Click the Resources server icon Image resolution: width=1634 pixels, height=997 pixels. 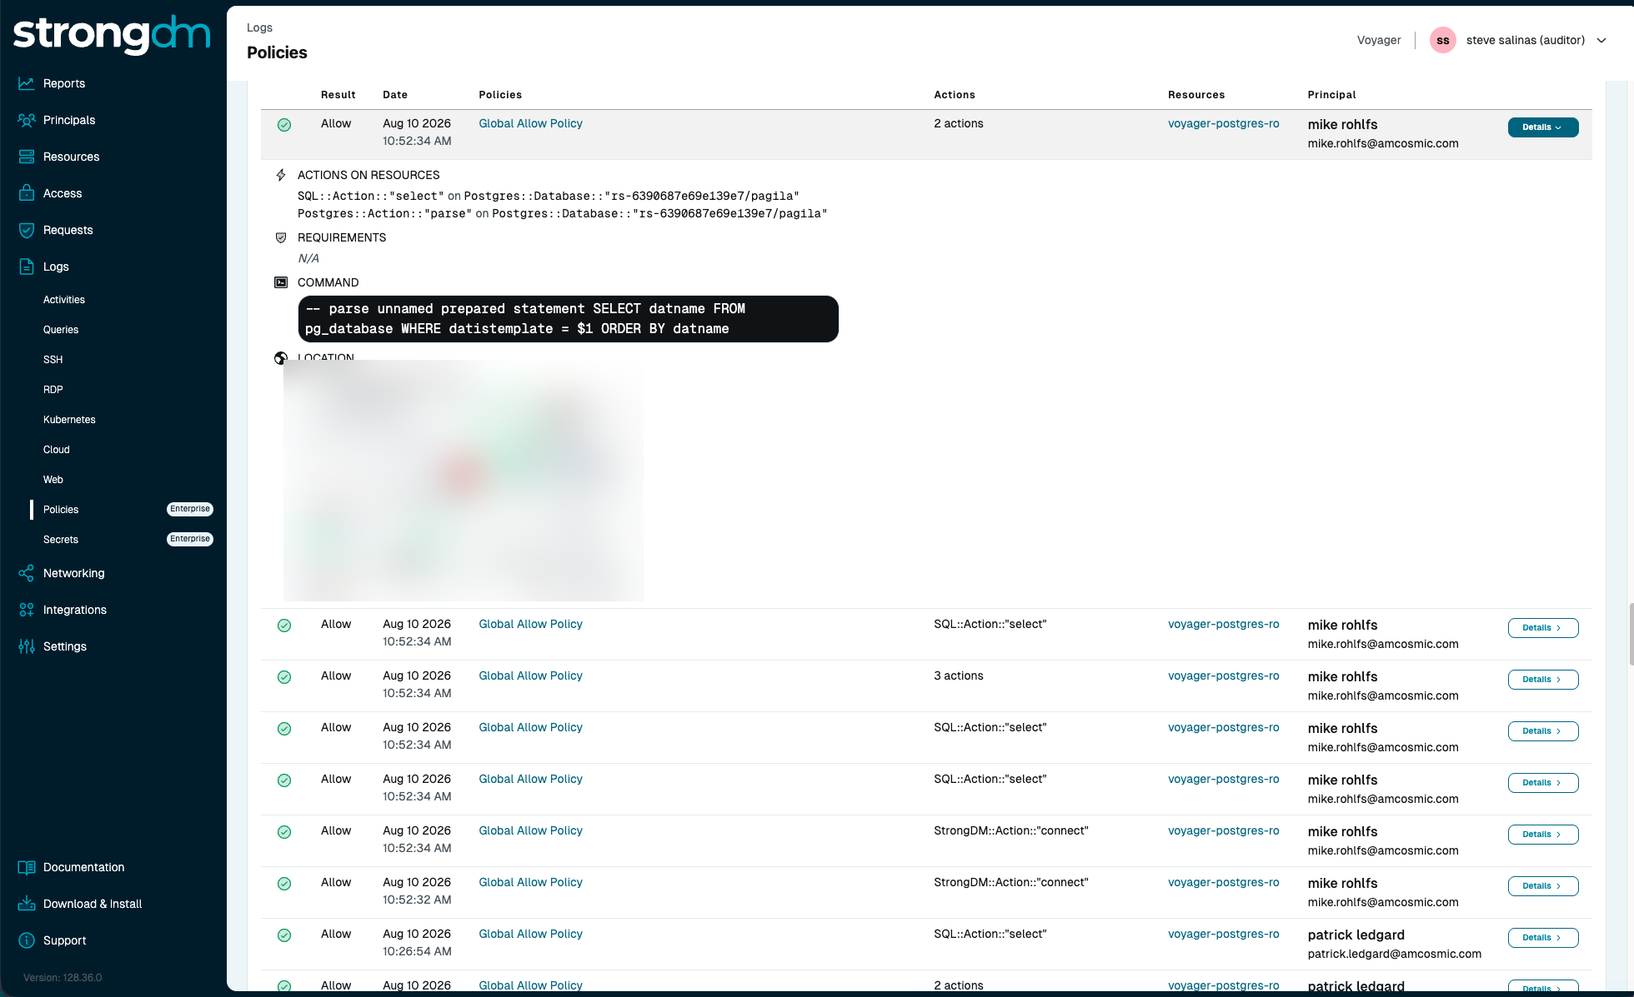27,157
